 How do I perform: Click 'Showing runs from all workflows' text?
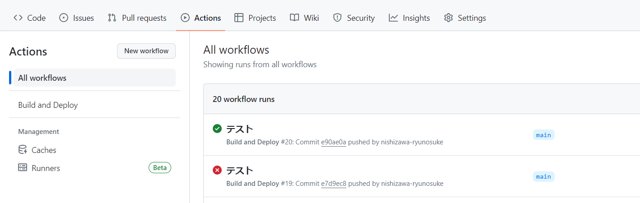[260, 65]
